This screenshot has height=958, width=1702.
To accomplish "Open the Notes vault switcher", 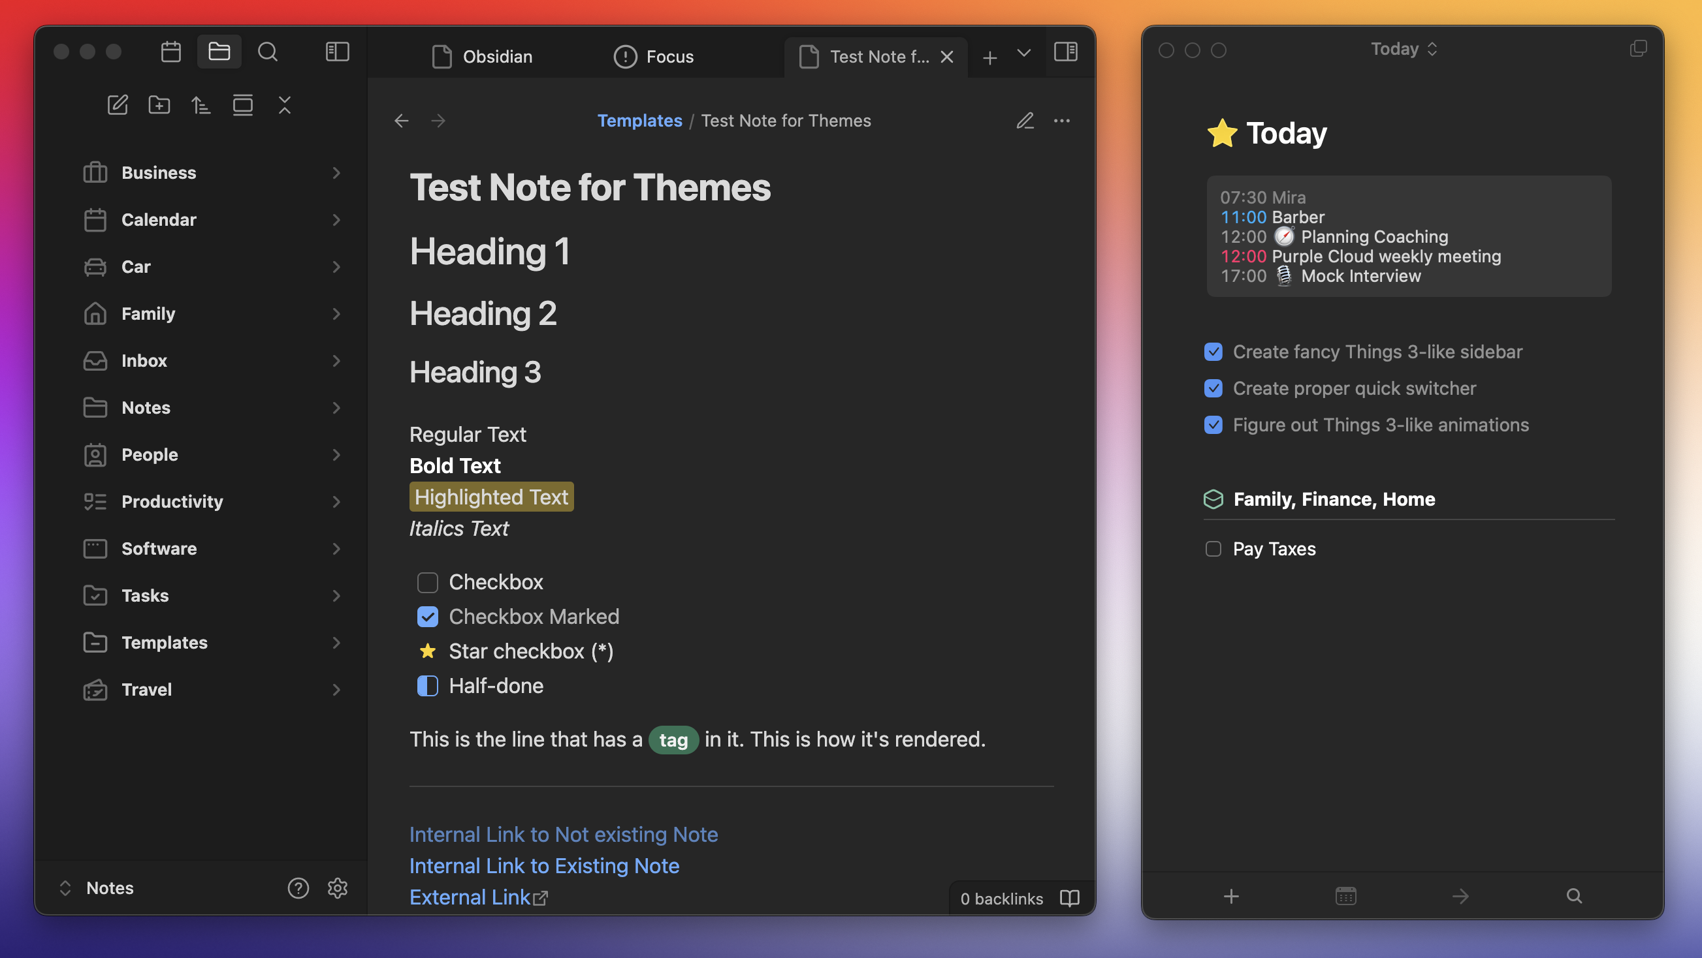I will pos(97,888).
